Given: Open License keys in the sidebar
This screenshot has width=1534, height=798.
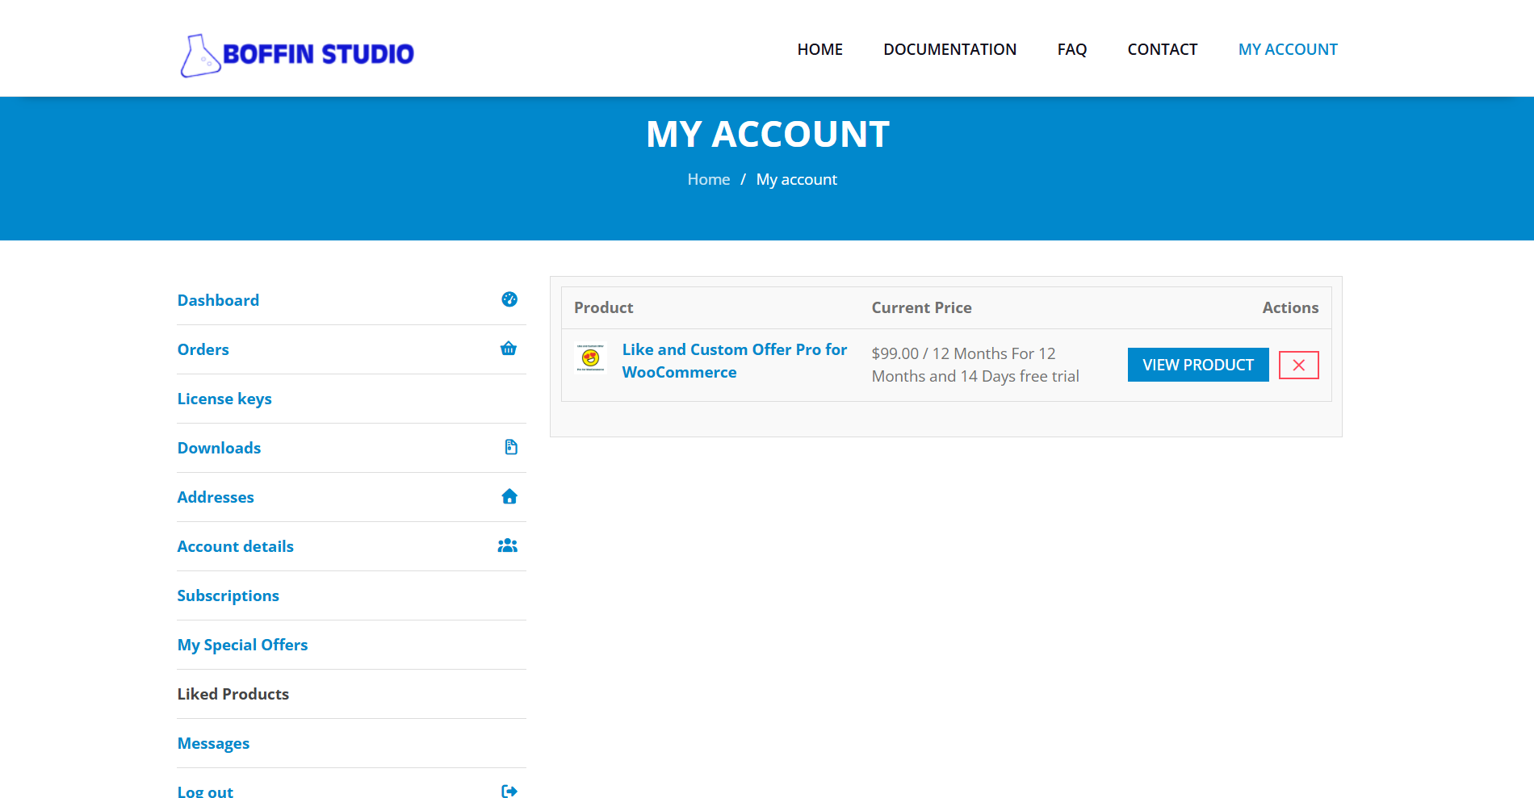Looking at the screenshot, I should pyautogui.click(x=224, y=399).
